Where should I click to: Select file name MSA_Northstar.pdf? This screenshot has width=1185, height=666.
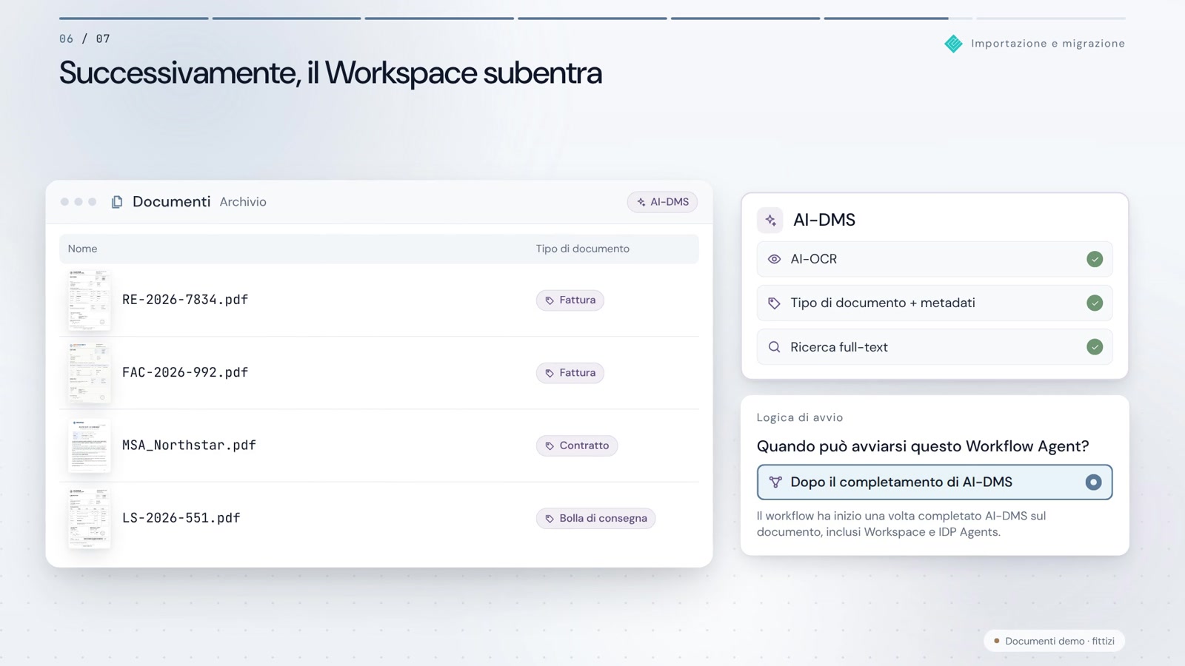189,445
